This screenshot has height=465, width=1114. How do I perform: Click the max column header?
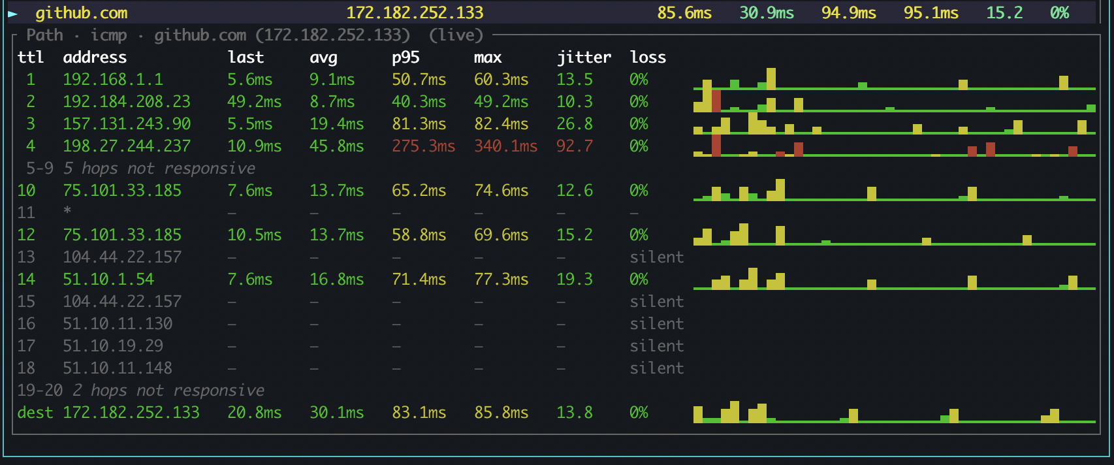(x=488, y=57)
